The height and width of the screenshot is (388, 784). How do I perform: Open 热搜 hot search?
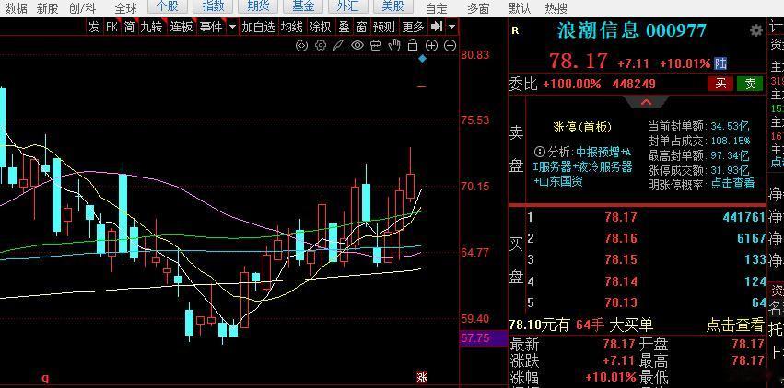[x=556, y=8]
